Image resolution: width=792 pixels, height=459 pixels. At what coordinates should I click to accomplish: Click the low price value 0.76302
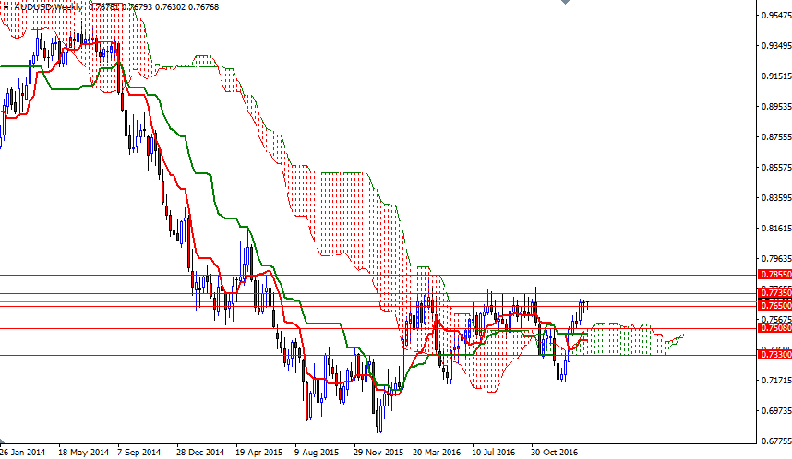pos(170,7)
